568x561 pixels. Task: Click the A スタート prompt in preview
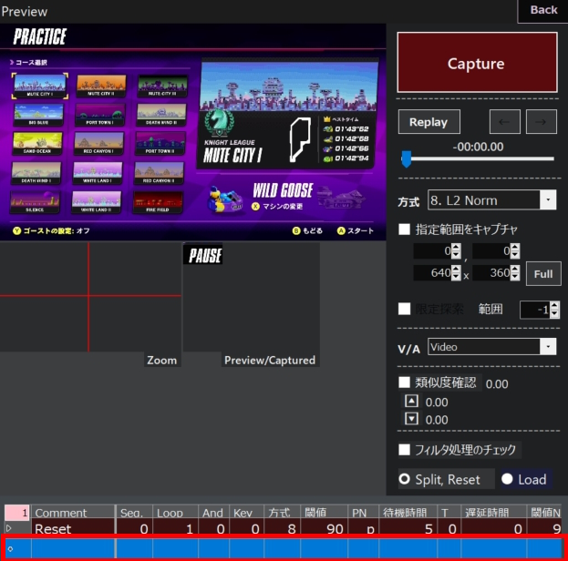click(x=356, y=230)
